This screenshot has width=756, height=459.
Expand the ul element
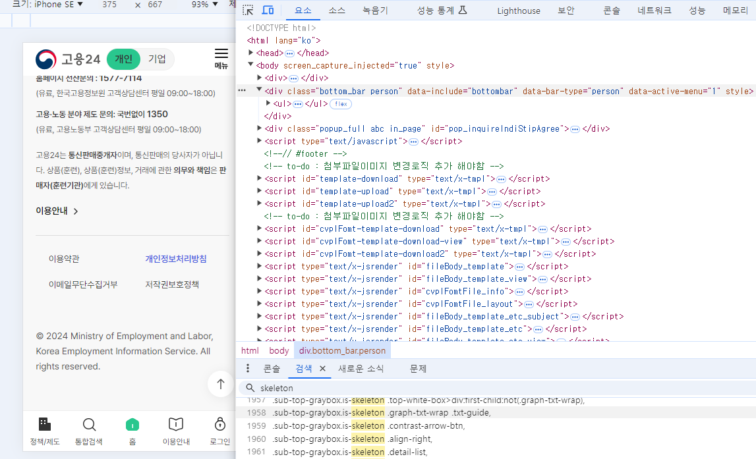click(268, 103)
